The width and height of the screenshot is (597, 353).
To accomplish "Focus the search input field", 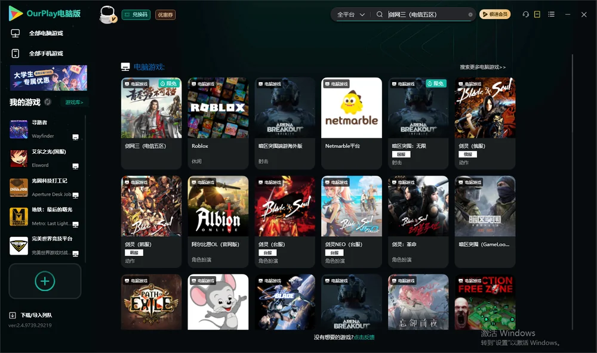I will click(426, 14).
